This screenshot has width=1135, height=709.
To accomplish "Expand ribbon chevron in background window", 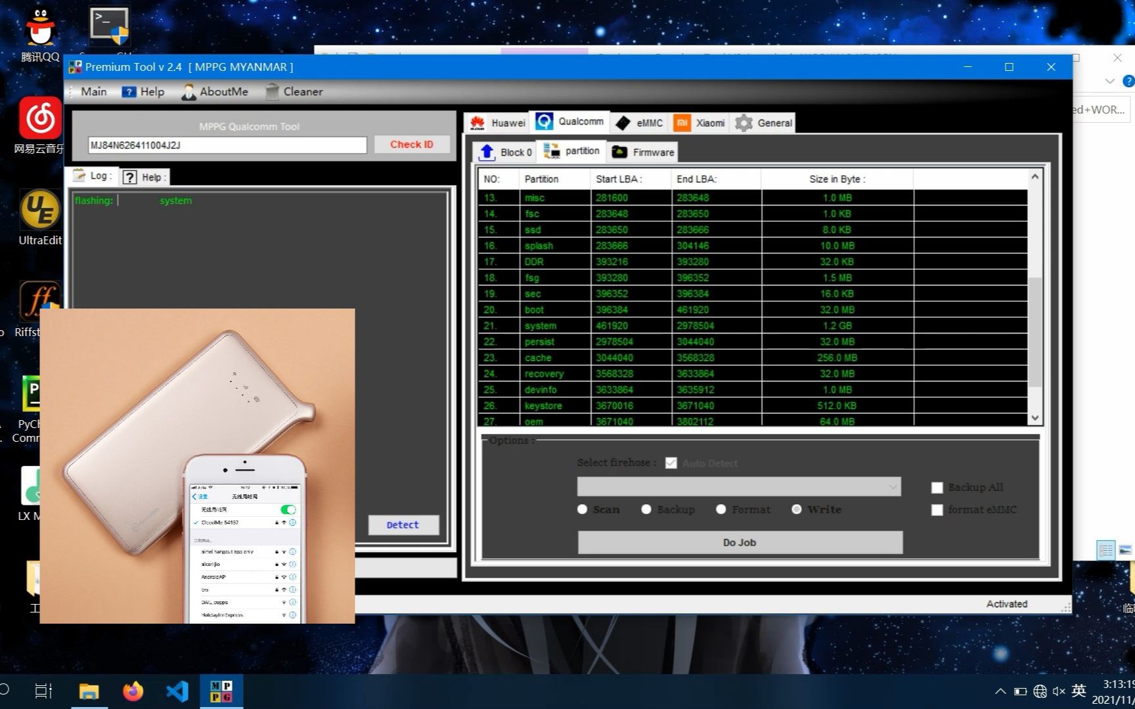I will [x=1110, y=81].
